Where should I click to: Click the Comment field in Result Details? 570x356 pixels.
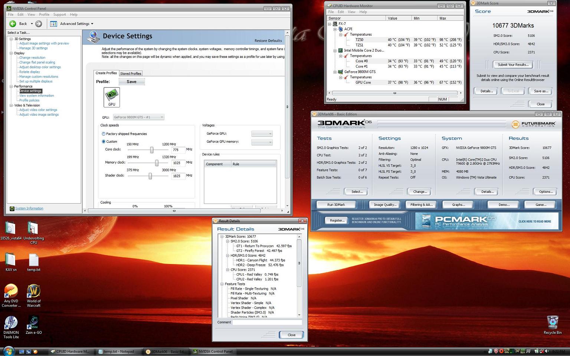tap(267, 322)
